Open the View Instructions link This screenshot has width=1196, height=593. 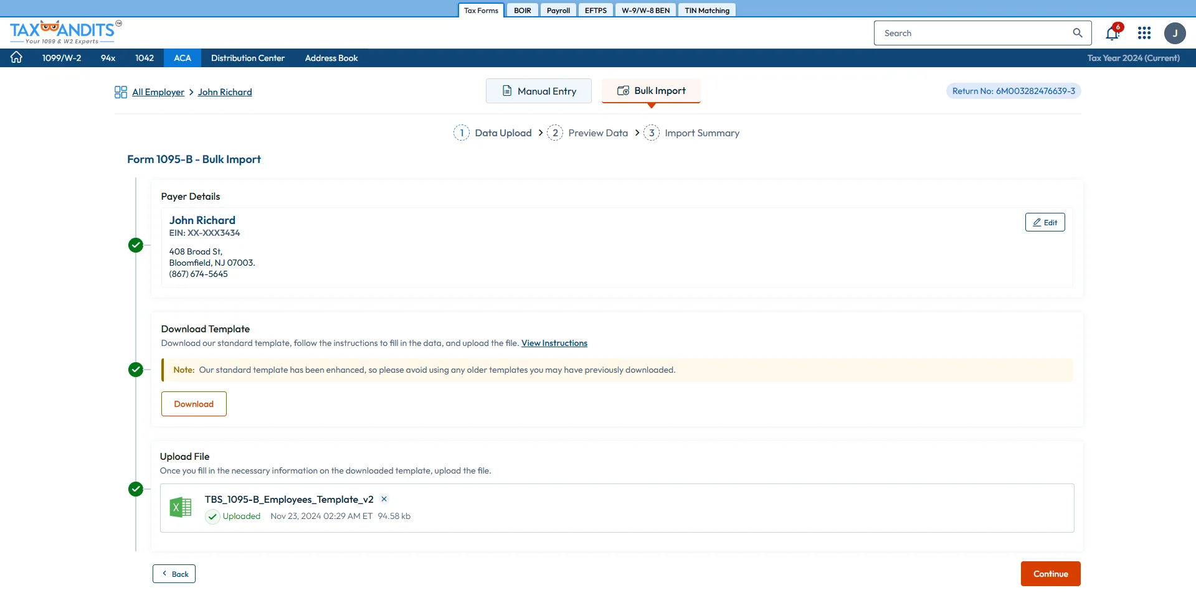click(x=554, y=343)
